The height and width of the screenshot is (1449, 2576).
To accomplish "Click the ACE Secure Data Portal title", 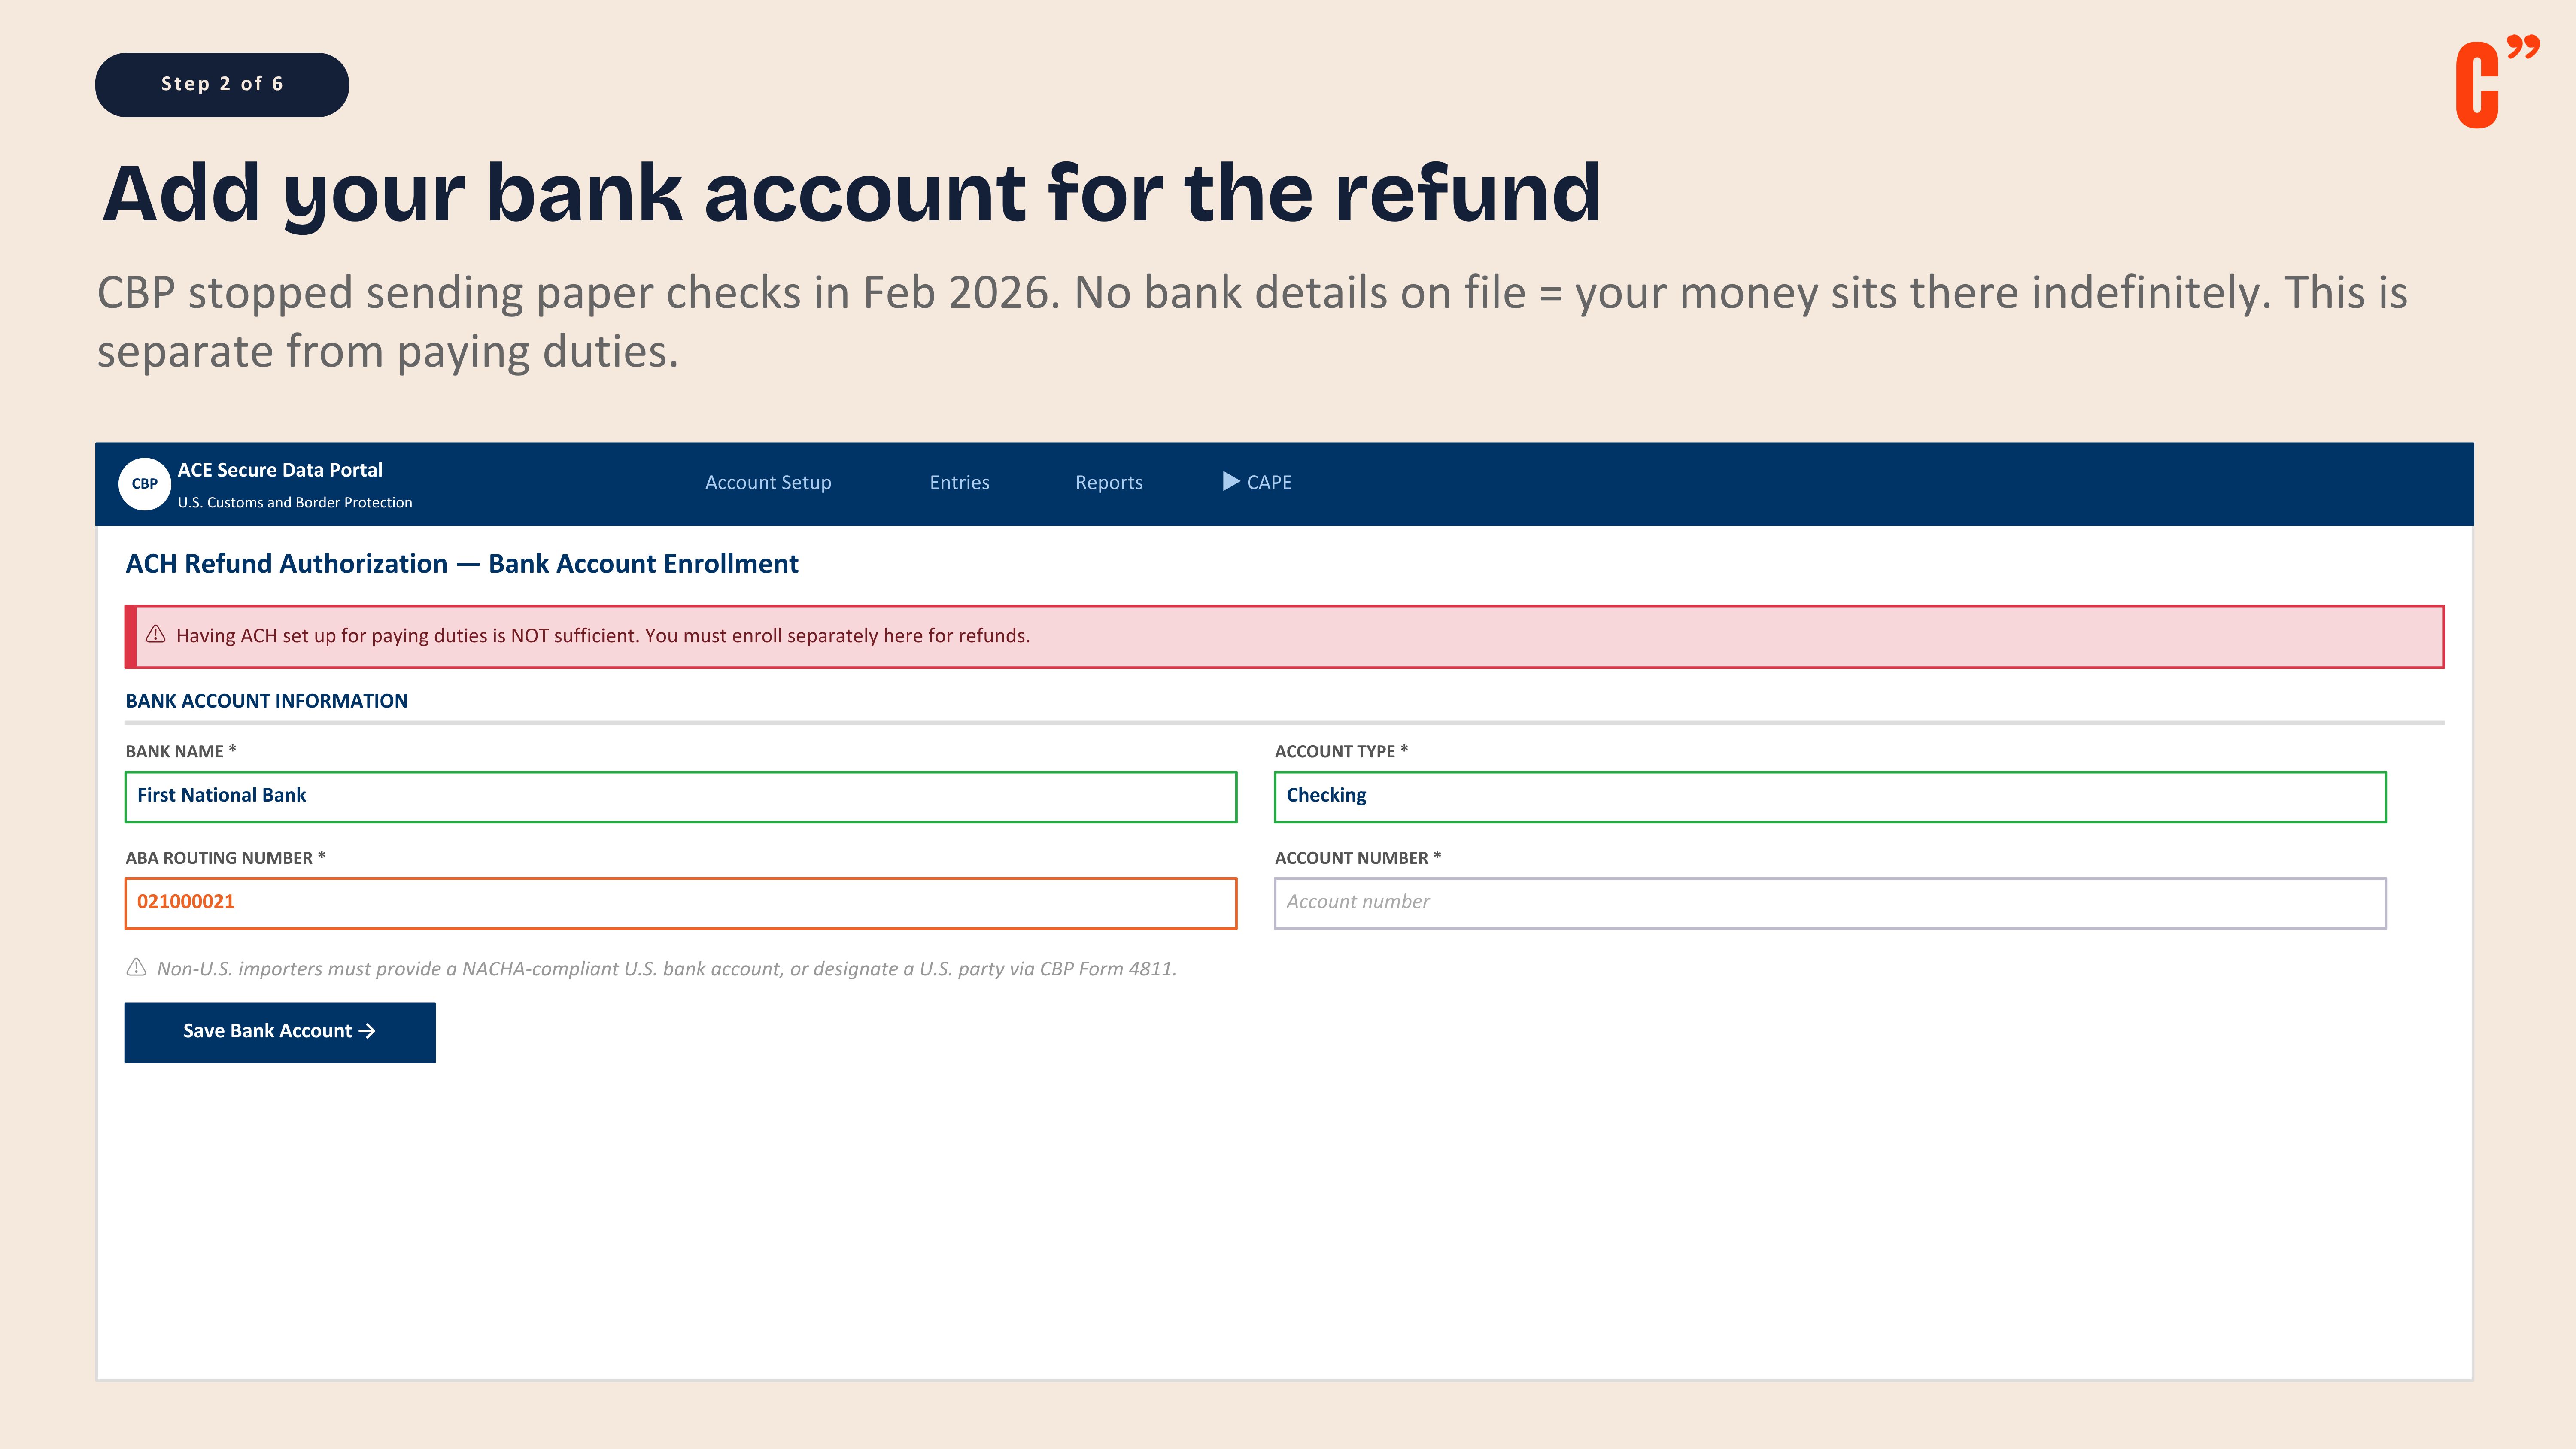I will [280, 470].
